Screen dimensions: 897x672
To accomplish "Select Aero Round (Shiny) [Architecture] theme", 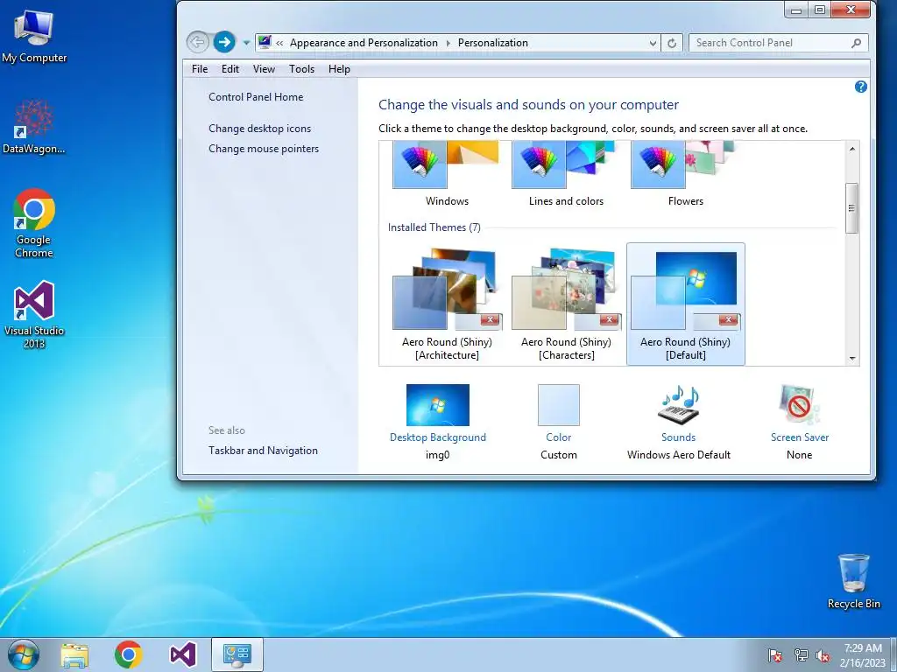I will pos(447,304).
